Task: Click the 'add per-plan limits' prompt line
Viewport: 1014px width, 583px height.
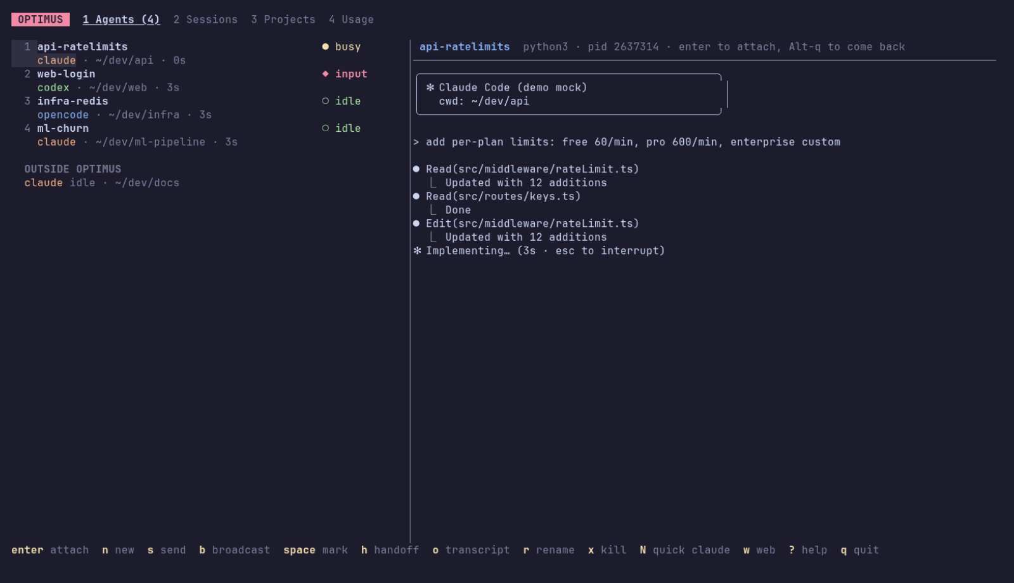Action: tap(627, 142)
